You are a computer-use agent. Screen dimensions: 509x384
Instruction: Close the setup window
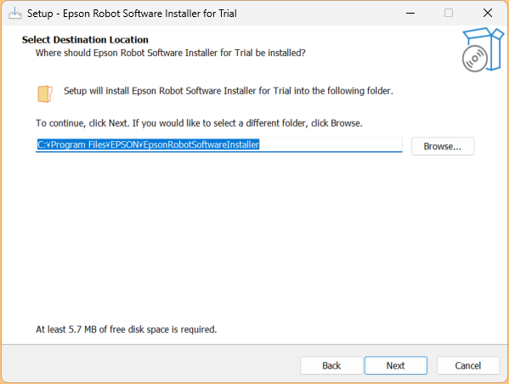[x=488, y=13]
